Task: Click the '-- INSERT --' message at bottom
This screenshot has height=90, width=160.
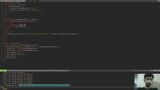Action: tap(5, 89)
